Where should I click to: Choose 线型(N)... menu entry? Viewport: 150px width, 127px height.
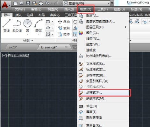(103, 39)
